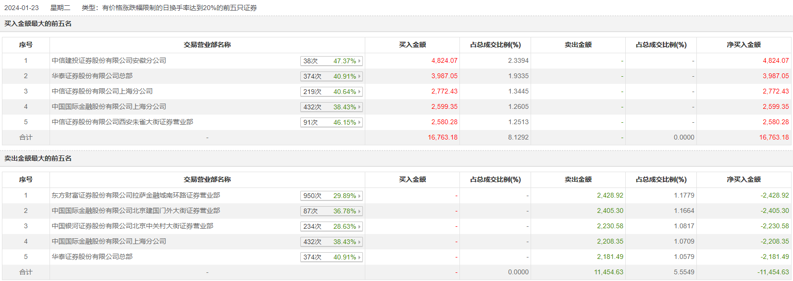Image resolution: width=793 pixels, height=281 pixels.
Task: Expand the 234次 28.63% dropdown for 中国银河中关村营业部
Action: (331, 226)
